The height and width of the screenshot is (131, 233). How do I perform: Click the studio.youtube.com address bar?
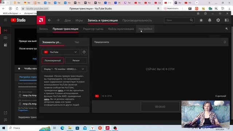[37, 9]
